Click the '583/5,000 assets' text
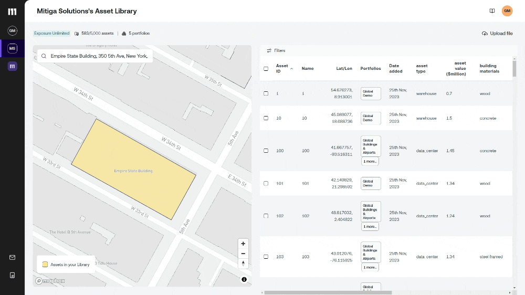The height and width of the screenshot is (295, 525). [98, 34]
